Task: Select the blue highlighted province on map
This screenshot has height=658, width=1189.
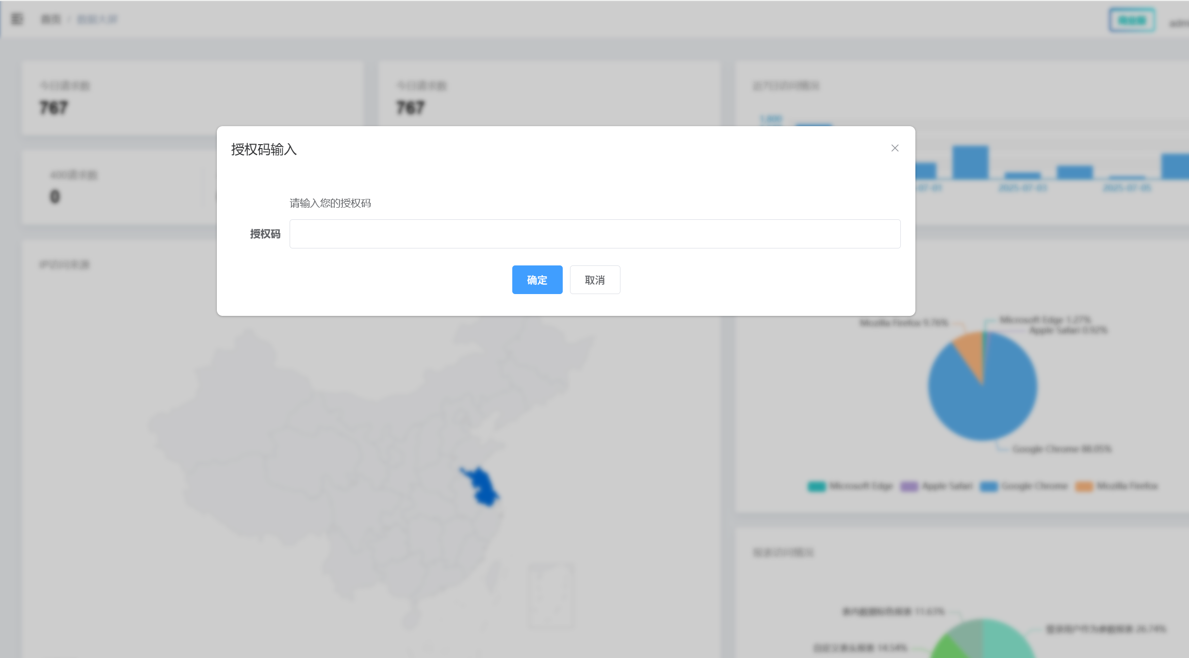Action: (483, 487)
